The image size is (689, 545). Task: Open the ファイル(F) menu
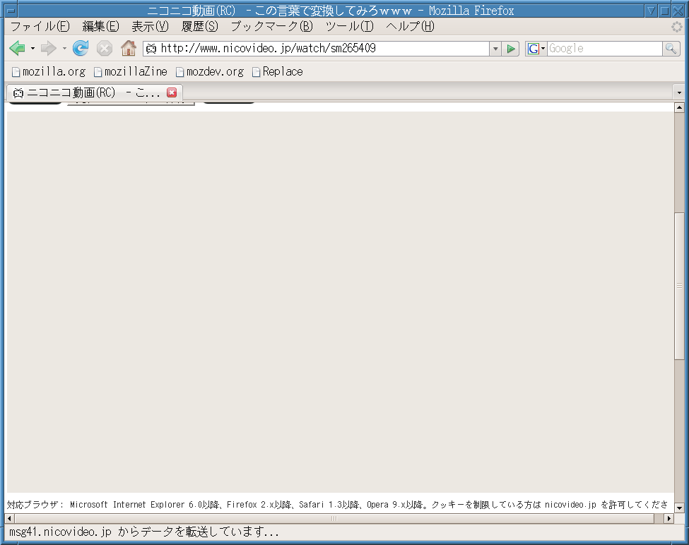pos(40,27)
